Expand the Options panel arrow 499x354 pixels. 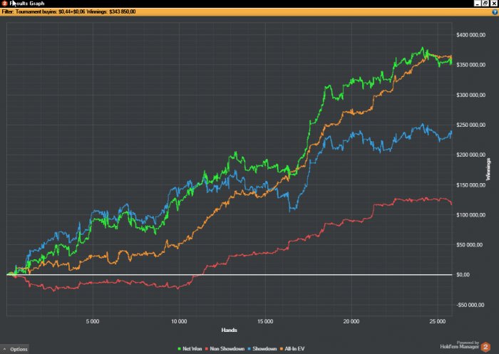pyautogui.click(x=4, y=349)
